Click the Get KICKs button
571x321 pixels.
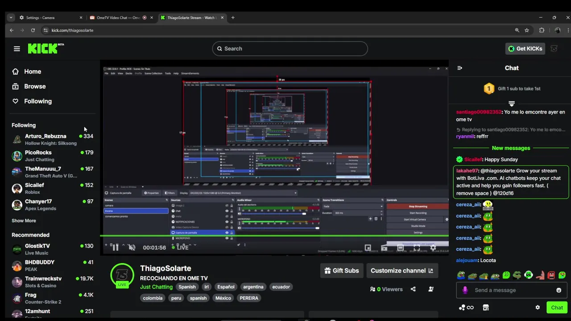[x=525, y=49]
